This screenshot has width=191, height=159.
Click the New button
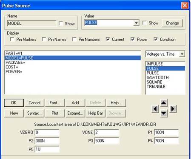pos(14,113)
